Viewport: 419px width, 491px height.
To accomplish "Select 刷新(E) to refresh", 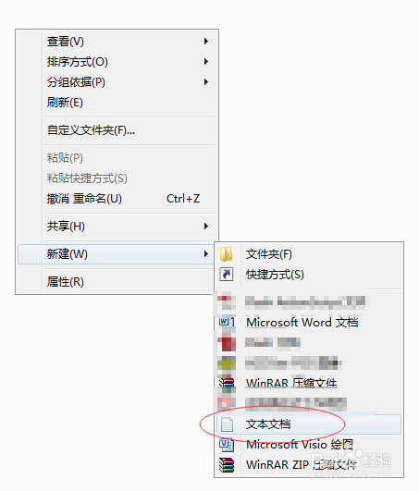I will coord(117,103).
